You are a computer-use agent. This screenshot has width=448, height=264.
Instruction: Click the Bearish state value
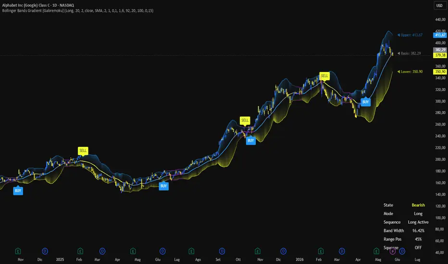pos(418,205)
